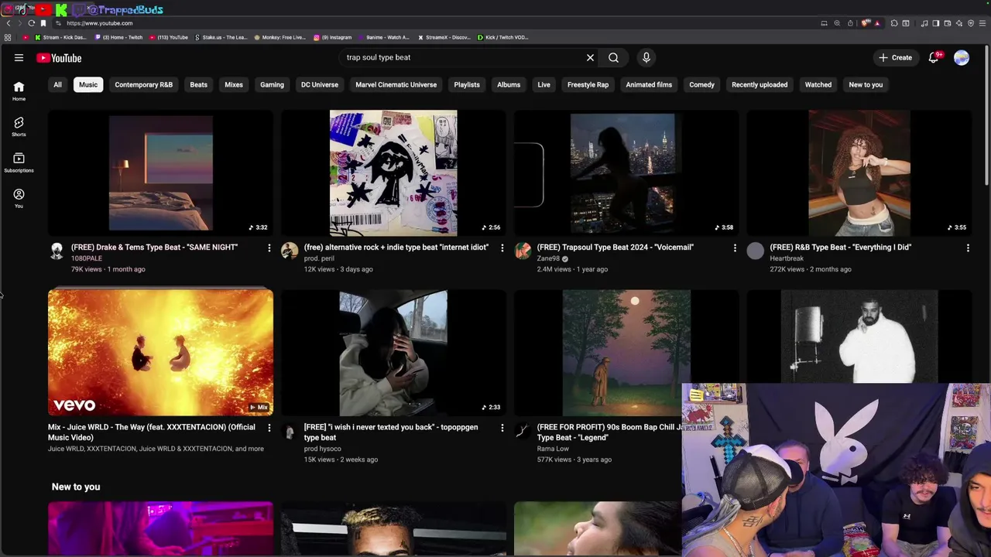991x557 pixels.
Task: Select the New to you chip
Action: coord(866,84)
